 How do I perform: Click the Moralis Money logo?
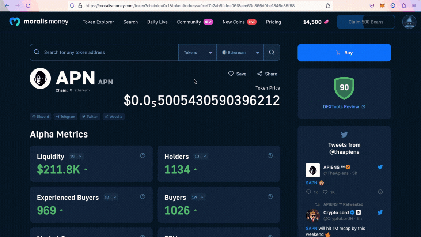tap(39, 22)
